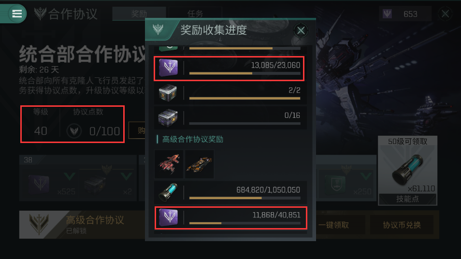
Task: Open the 50级可领取 skill point reward
Action: [407, 171]
